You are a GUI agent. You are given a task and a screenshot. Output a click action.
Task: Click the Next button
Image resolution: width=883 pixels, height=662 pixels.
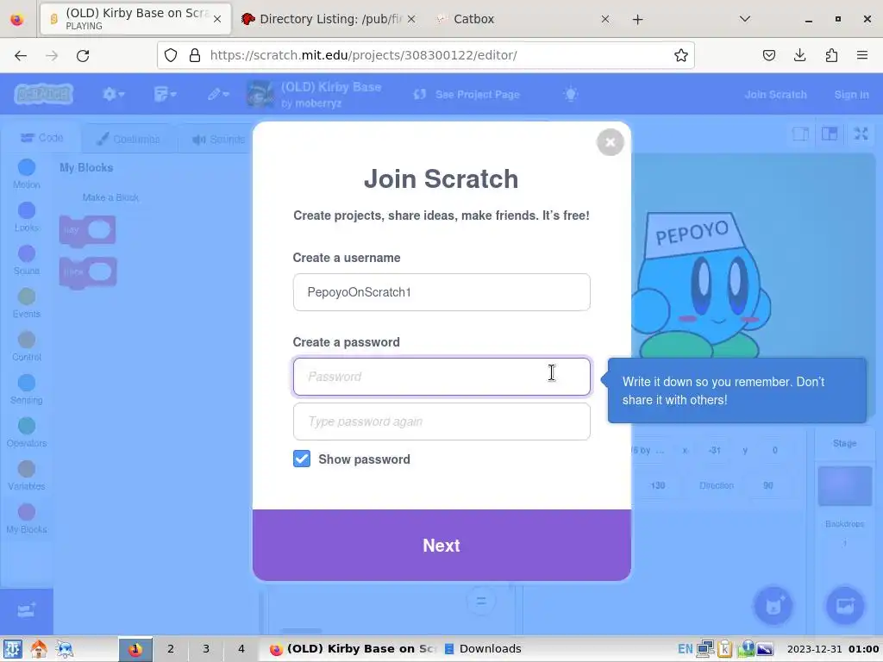[x=441, y=545]
